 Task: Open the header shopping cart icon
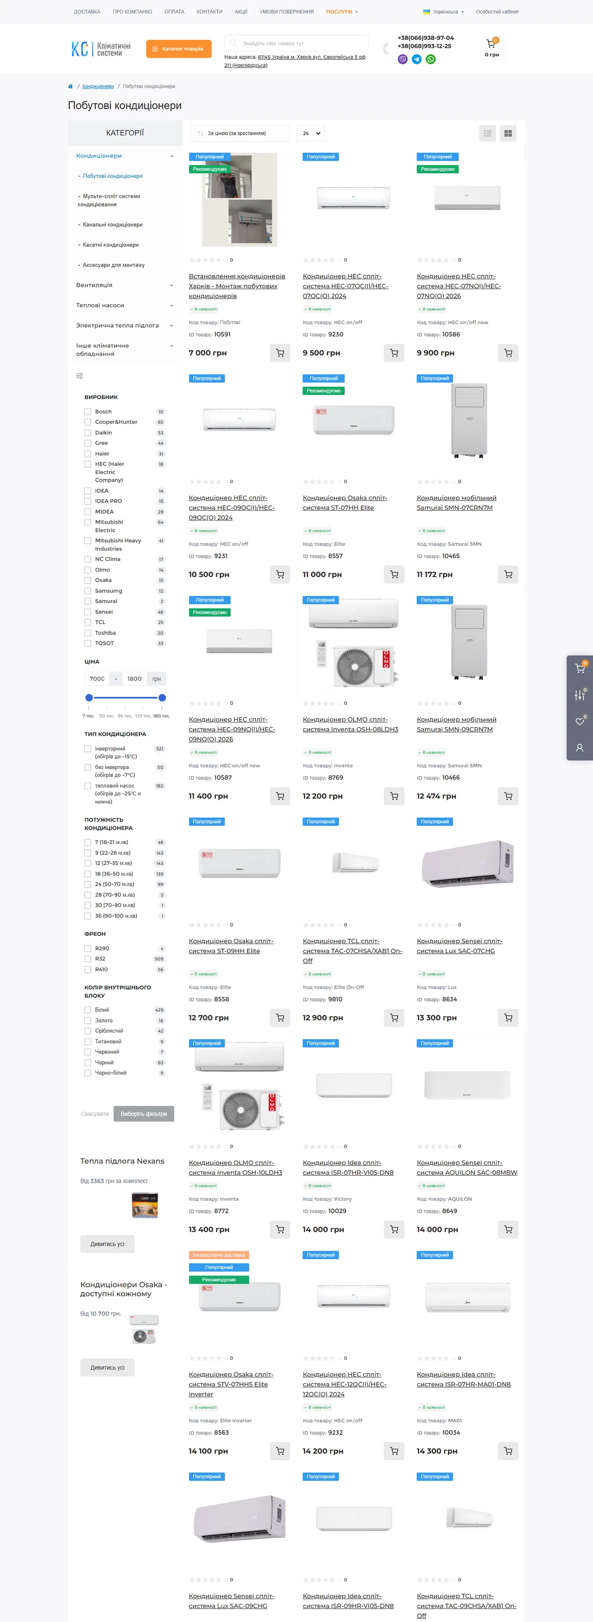491,44
